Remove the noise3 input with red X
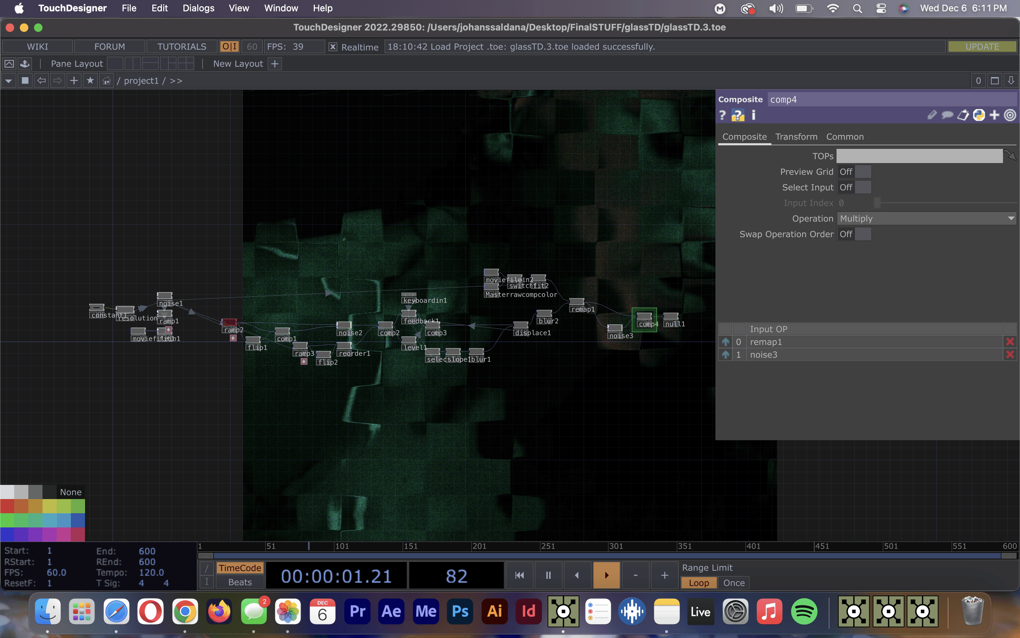1020x638 pixels. [1009, 354]
